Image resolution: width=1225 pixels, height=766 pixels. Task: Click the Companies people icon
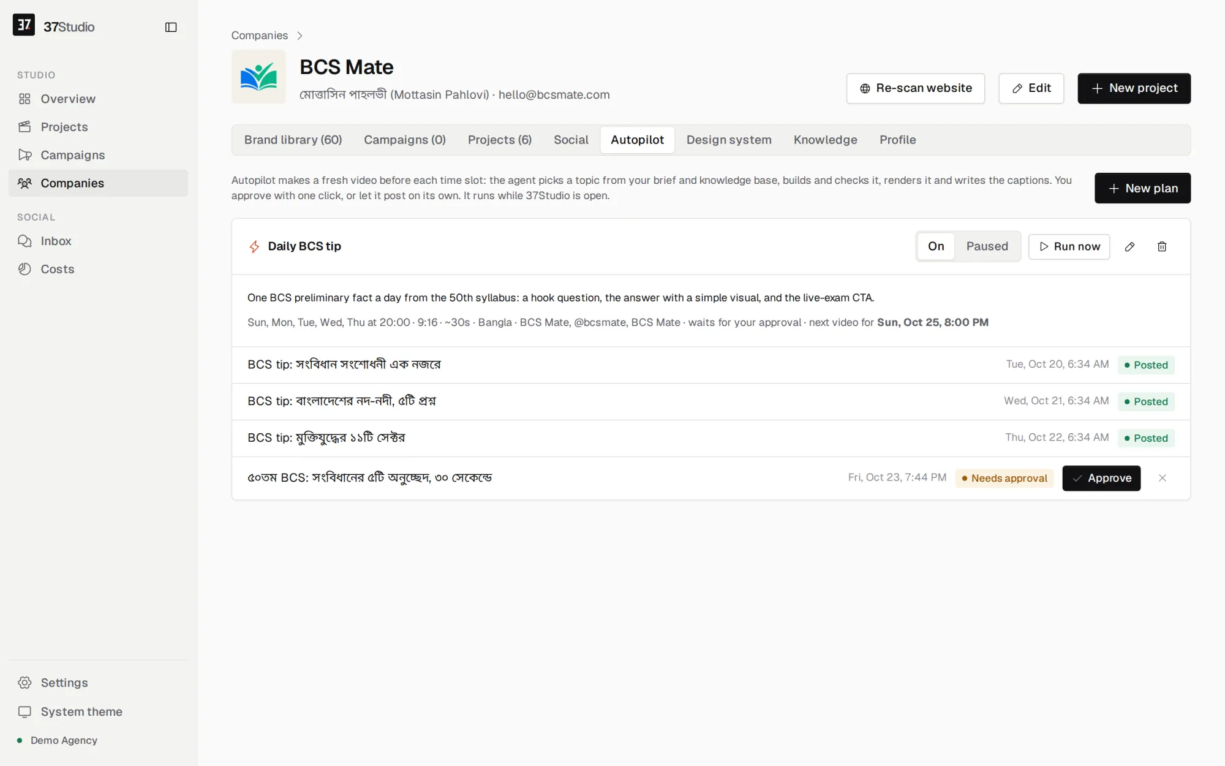coord(24,183)
